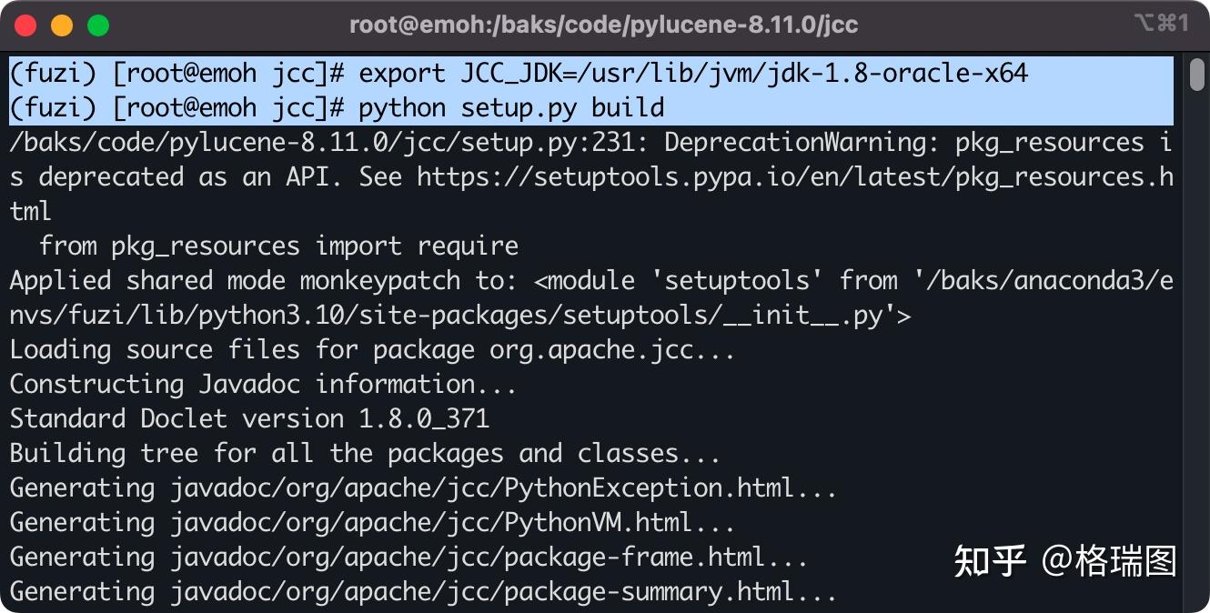The width and height of the screenshot is (1210, 613).
Task: Click the /baks/code/pylucene-8.11.0/jcc/setup.py:231 file path
Action: [x=328, y=143]
